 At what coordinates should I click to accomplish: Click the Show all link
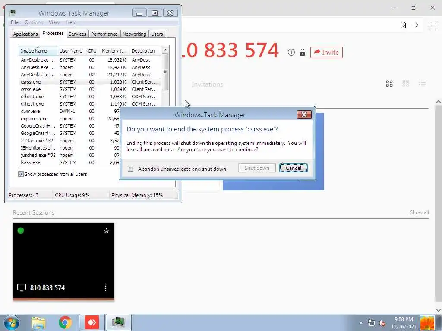420,212
